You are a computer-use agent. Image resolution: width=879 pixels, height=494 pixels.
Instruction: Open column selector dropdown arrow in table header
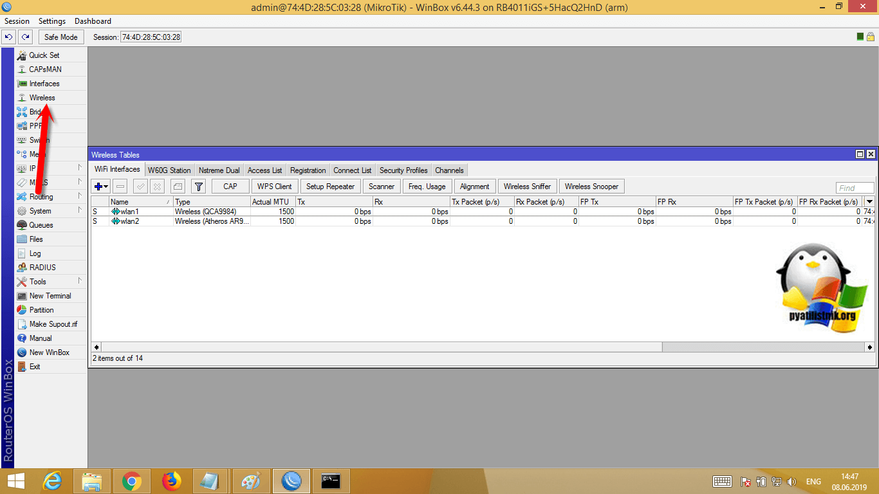[869, 202]
